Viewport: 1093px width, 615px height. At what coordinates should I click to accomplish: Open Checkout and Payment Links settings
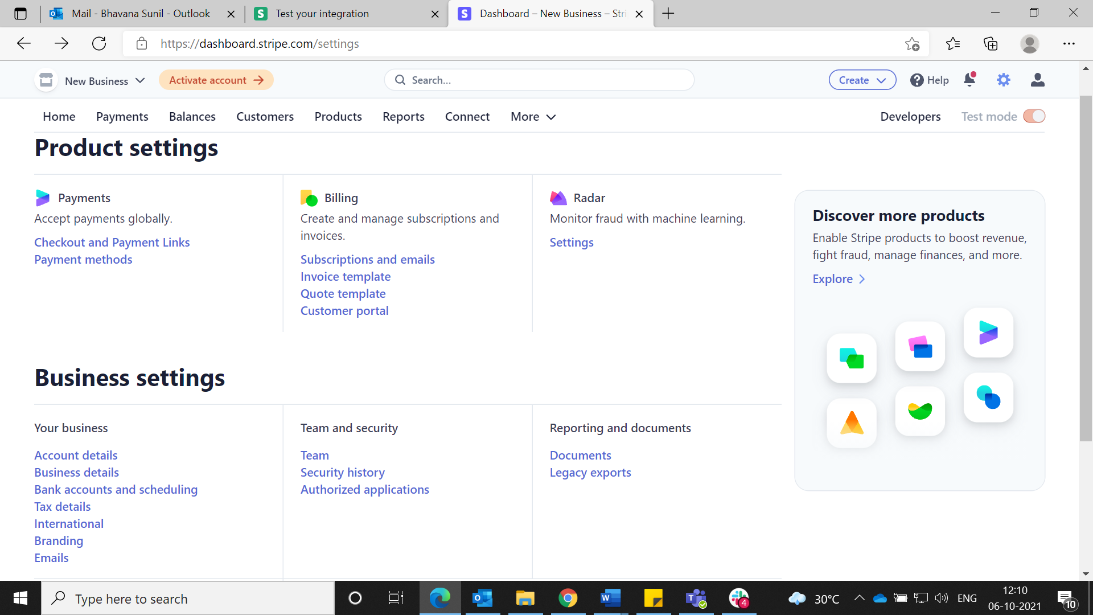click(112, 243)
